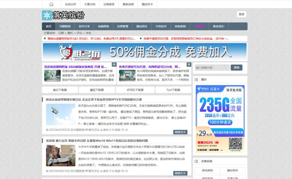Viewport: 292px width, 179px height.
Task: Open 问题教程 category tag on 04月16日 post
Action: tap(79, 171)
